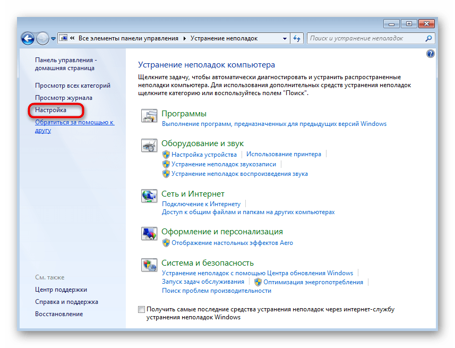Click Центра обновления Windows troubleshooting link

(257, 273)
